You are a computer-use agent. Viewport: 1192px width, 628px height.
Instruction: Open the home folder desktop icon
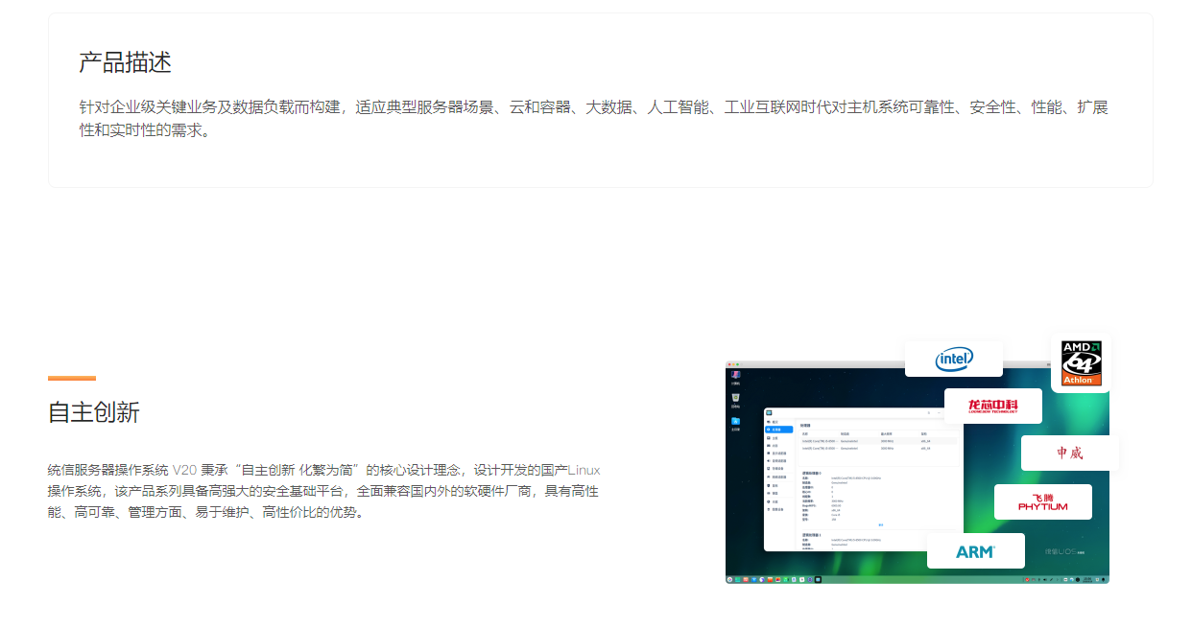coord(735,423)
